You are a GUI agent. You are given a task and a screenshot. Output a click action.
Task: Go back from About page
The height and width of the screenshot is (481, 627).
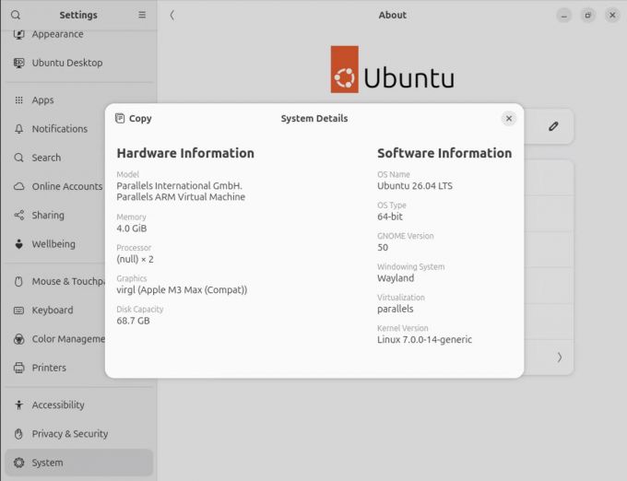tap(172, 15)
